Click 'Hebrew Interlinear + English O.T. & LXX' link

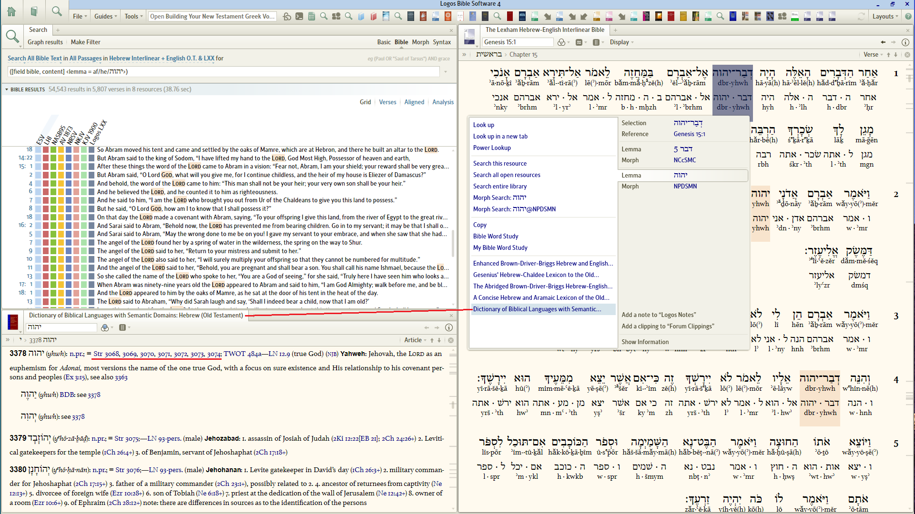[x=162, y=59]
